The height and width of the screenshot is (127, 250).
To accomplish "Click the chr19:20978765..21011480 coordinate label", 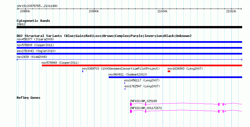I will pyautogui.click(x=37, y=6).
